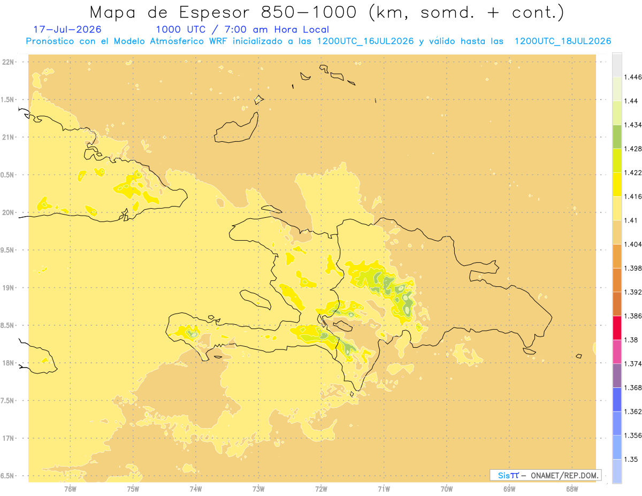Image resolution: width=642 pixels, height=496 pixels.
Task: Click the '1.446' legend value label
Action: 633,77
